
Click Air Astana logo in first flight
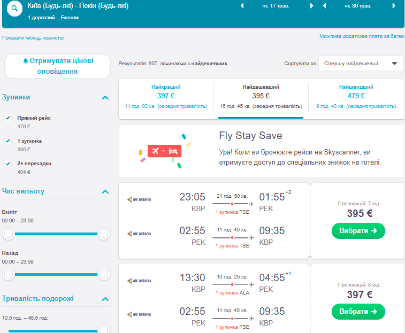point(139,199)
